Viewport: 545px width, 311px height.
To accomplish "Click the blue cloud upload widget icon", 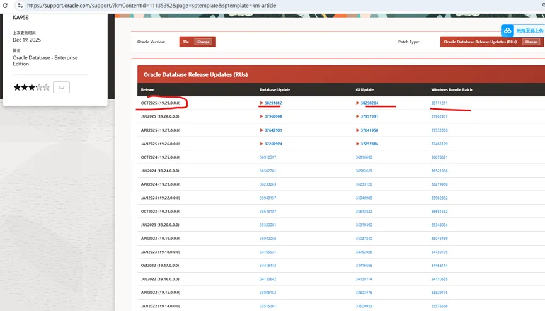I will tap(507, 31).
